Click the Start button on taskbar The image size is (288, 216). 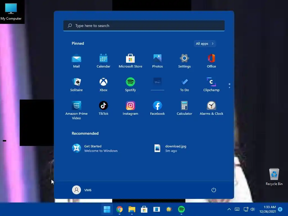pyautogui.click(x=107, y=209)
